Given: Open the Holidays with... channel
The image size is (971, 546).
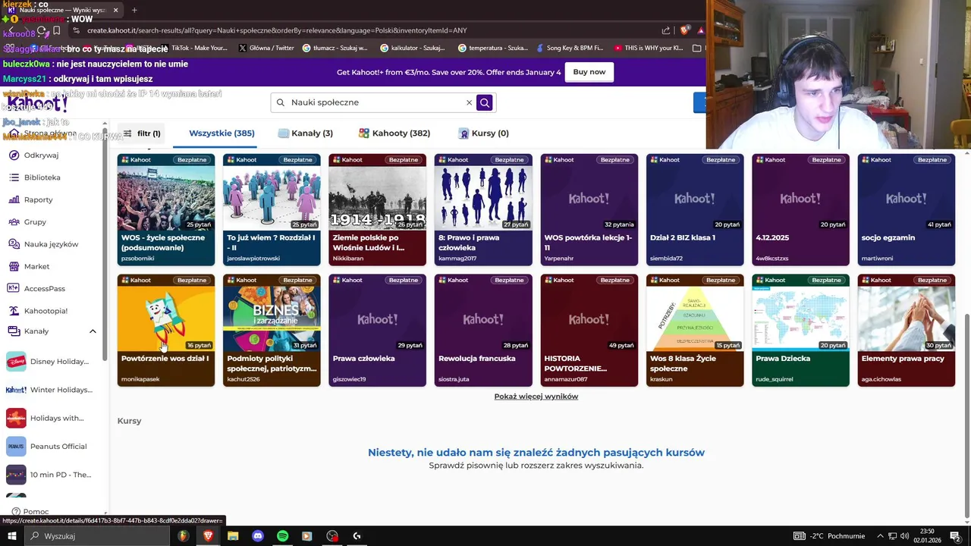Looking at the screenshot, I should (x=49, y=418).
